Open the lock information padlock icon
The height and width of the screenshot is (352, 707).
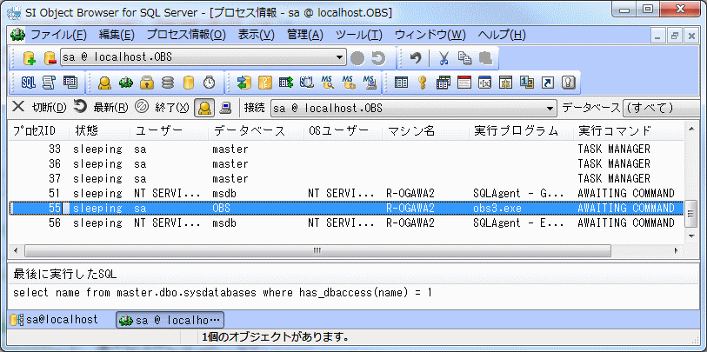point(146,83)
